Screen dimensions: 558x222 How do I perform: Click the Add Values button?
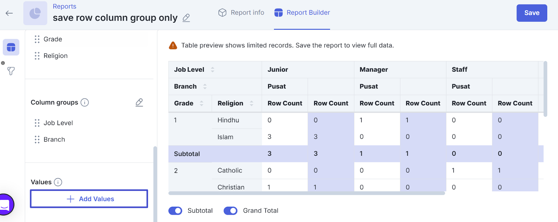89,199
